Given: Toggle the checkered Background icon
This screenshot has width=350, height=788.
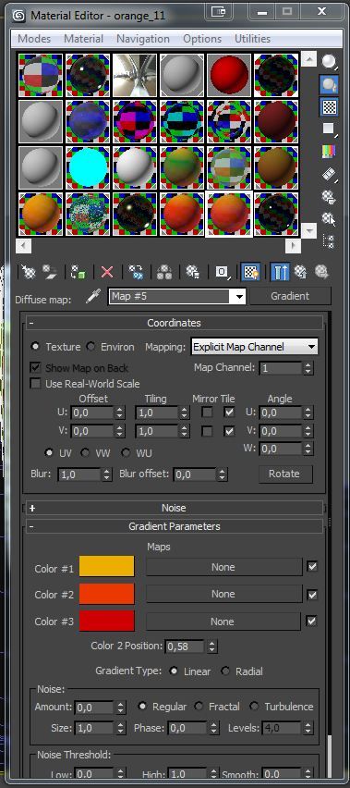Looking at the screenshot, I should (x=329, y=106).
